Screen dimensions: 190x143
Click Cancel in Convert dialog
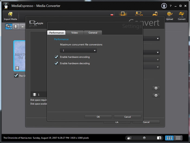[x=146, y=122]
